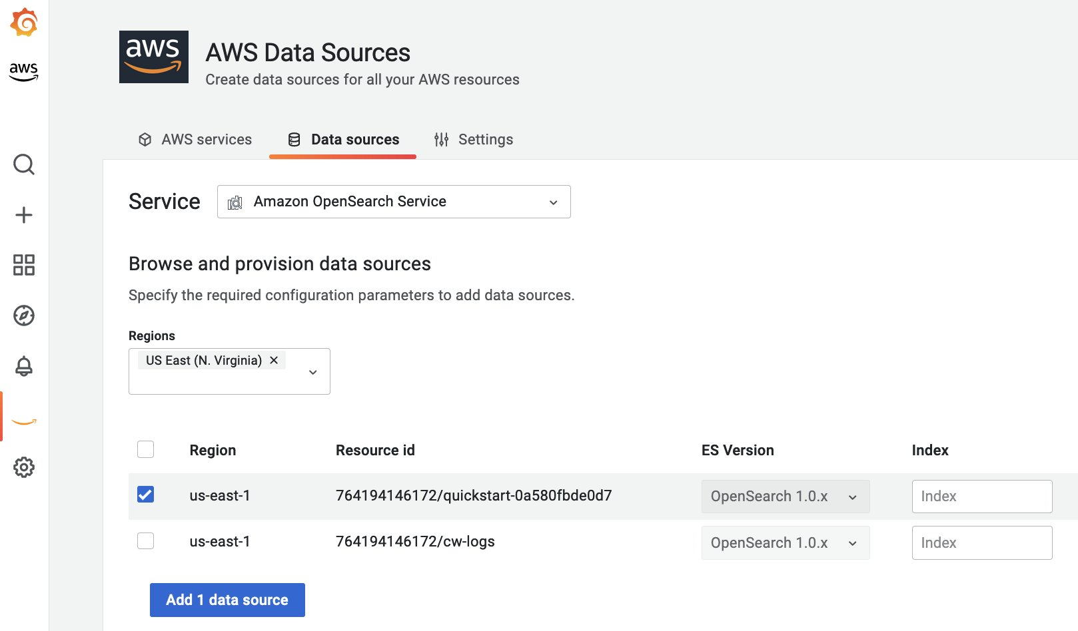This screenshot has height=631, width=1078.
Task: Open the AWS plugin icon in sidebar
Action: coord(24,71)
